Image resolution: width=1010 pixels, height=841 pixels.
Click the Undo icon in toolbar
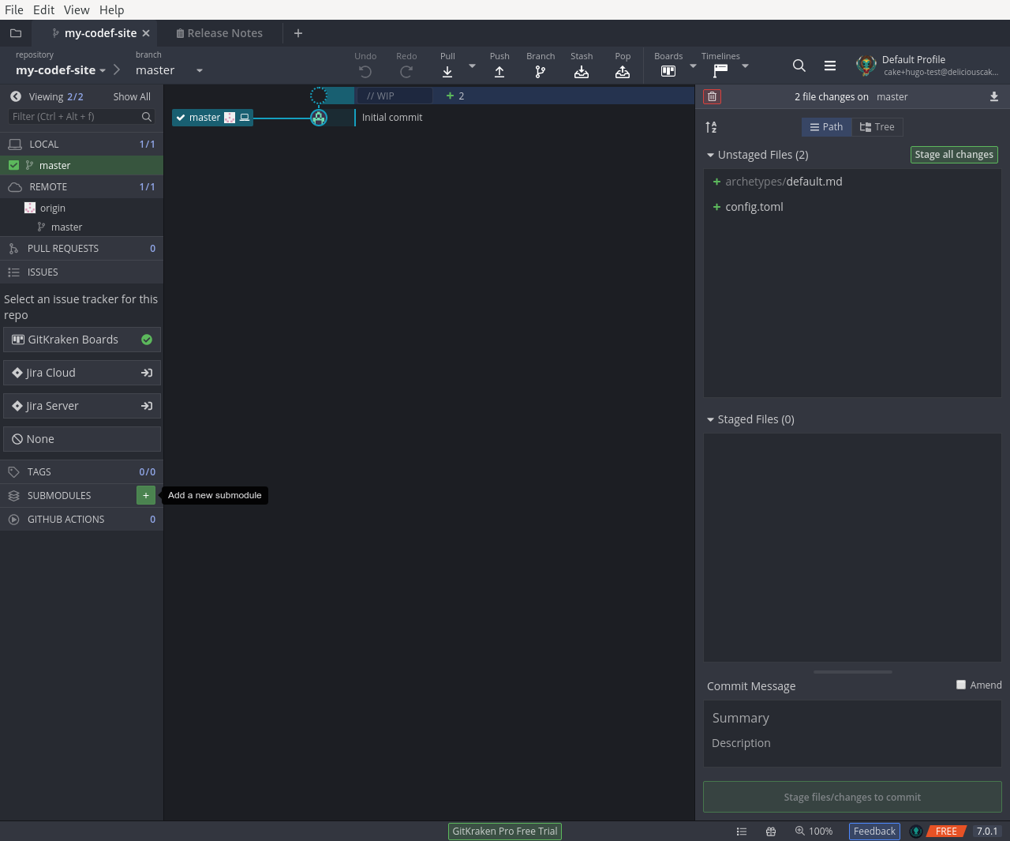[x=365, y=72]
